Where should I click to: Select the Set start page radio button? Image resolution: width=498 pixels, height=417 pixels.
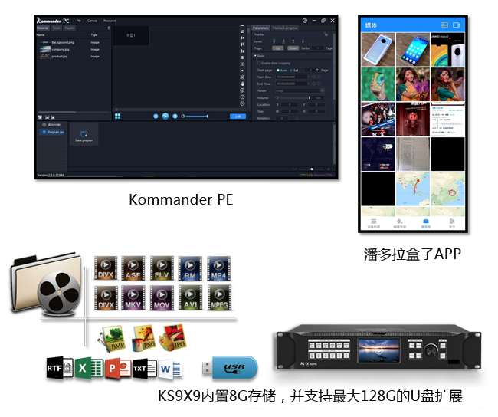click(x=291, y=70)
